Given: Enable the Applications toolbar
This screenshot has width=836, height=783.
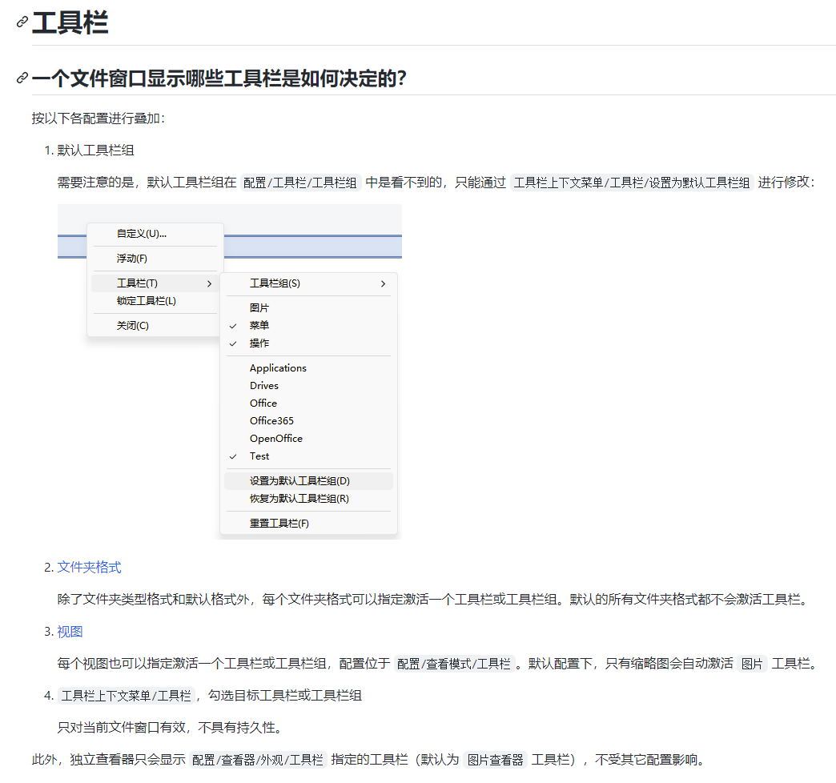Looking at the screenshot, I should (x=278, y=368).
